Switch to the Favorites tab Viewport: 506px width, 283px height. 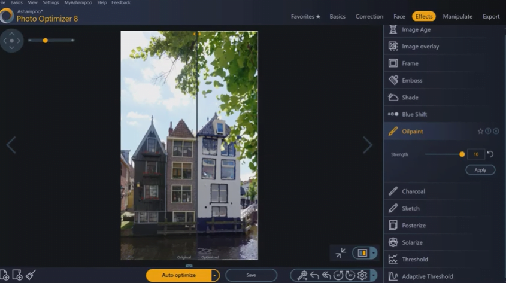pos(305,16)
